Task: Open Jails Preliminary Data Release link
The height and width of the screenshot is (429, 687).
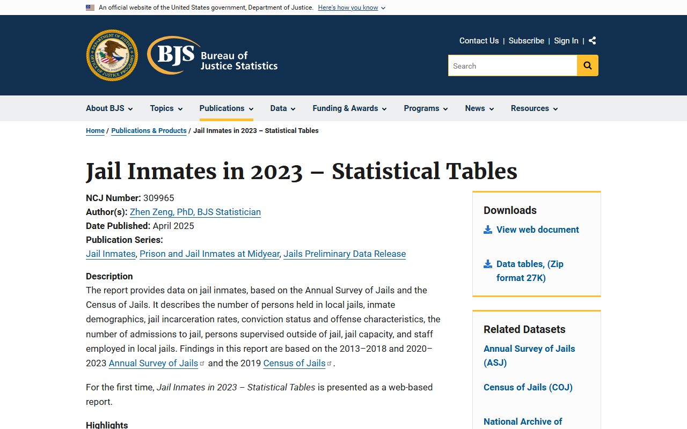Action: tap(345, 254)
